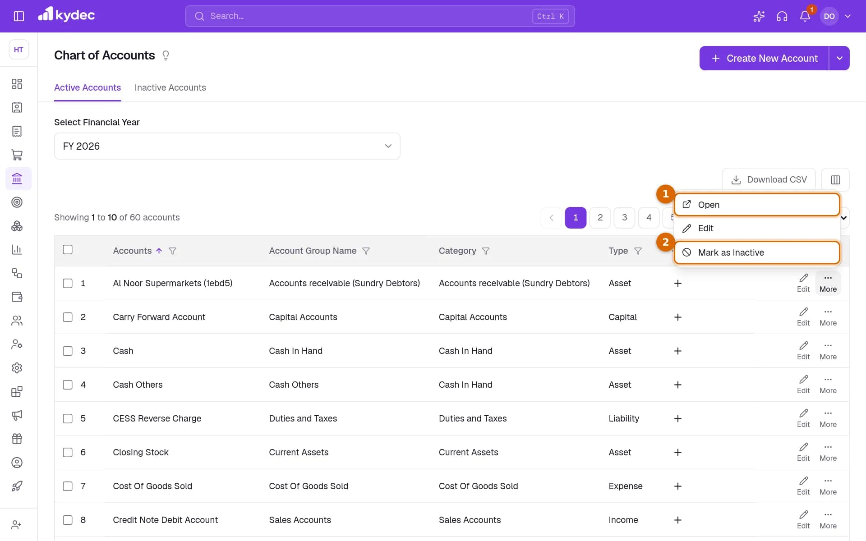Check the CESS Reverse Charge row checkbox

[68, 419]
